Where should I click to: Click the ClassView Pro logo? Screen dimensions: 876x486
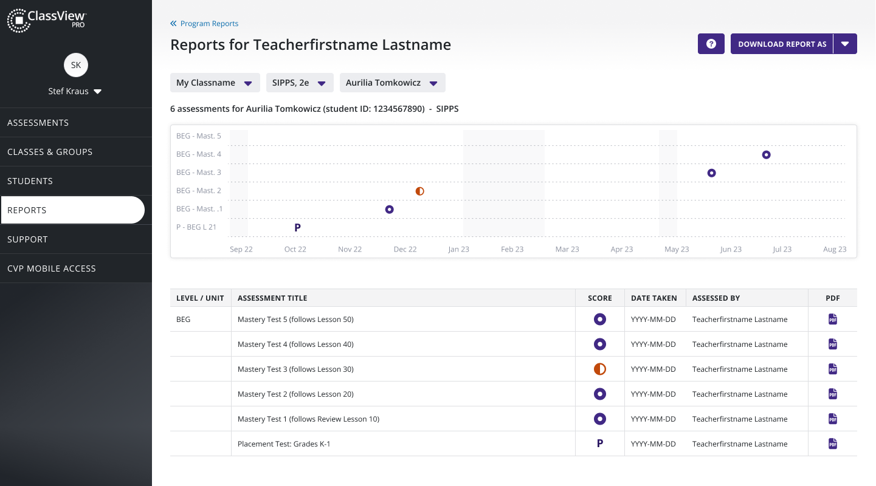coord(46,20)
